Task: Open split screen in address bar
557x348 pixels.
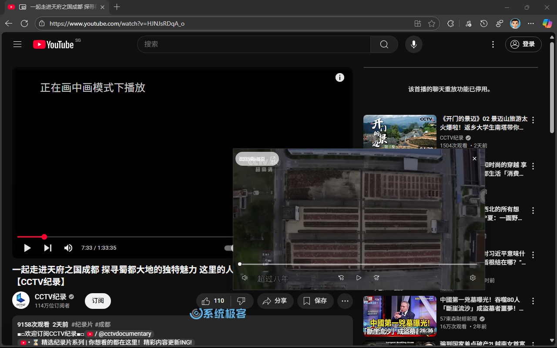Action: click(418, 23)
